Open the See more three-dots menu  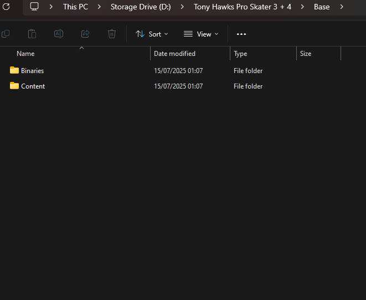[x=241, y=34]
